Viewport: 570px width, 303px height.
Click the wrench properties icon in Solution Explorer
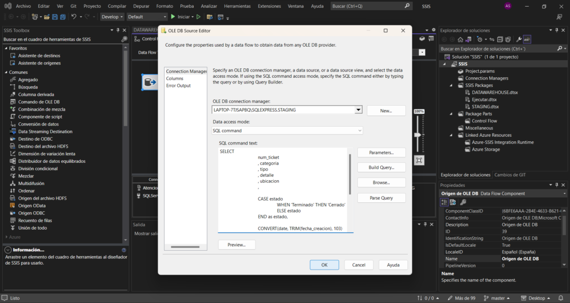519,39
